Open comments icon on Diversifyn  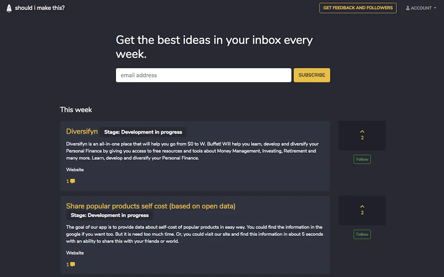(72, 181)
